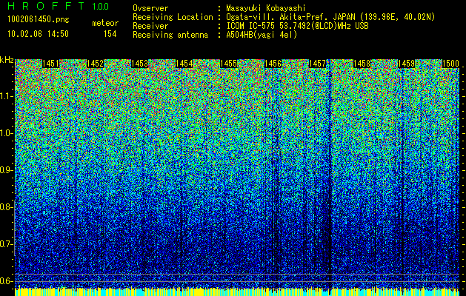Click the 1452 time marker

(x=95, y=64)
